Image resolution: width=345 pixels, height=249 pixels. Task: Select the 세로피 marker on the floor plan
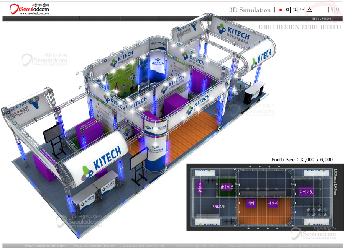273,203
